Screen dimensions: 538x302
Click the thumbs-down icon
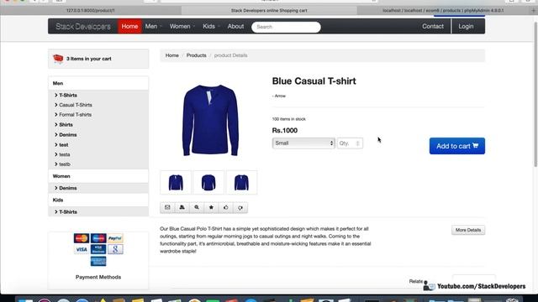240,207
